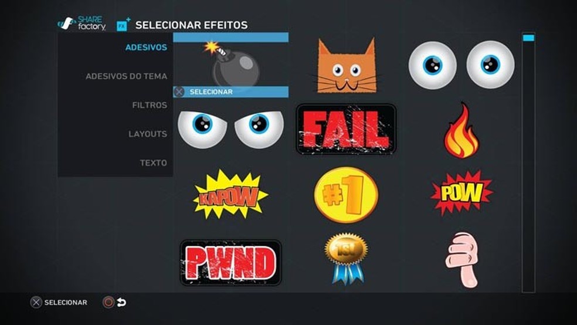Choose the orange cat face sticker
Image resolution: width=577 pixels, height=325 pixels.
coord(347,66)
